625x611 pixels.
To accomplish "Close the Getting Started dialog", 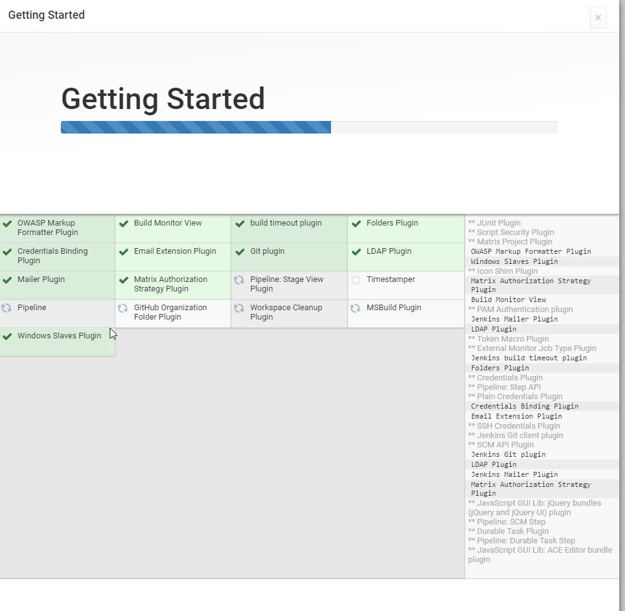I will click(x=598, y=18).
